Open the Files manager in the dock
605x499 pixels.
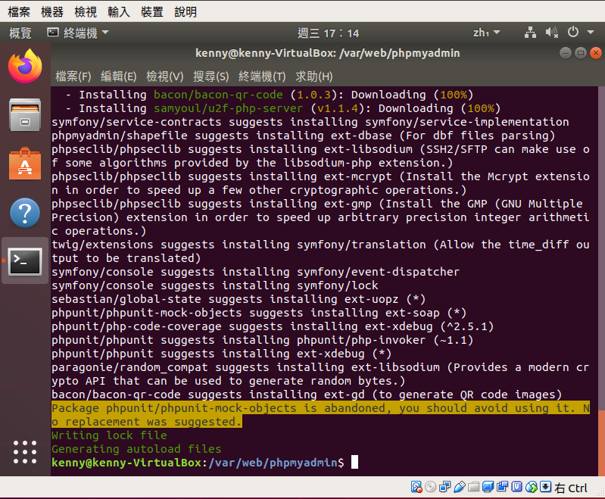click(x=25, y=115)
